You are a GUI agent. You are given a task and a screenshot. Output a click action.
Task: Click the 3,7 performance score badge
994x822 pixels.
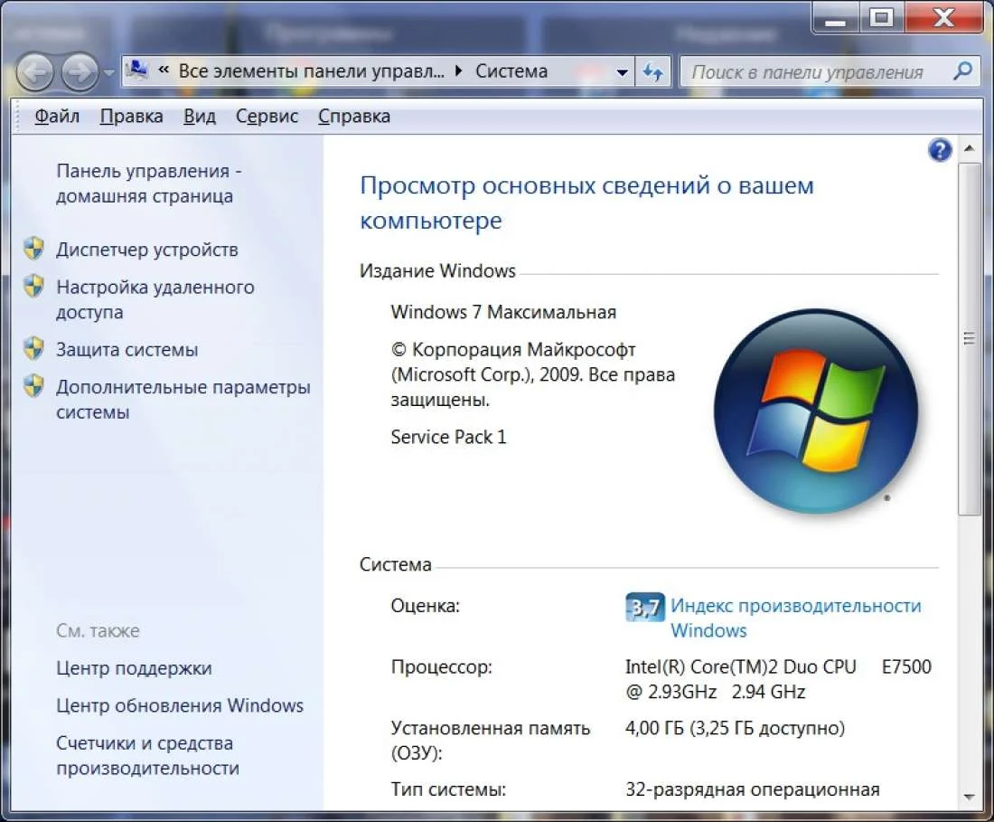pyautogui.click(x=644, y=608)
